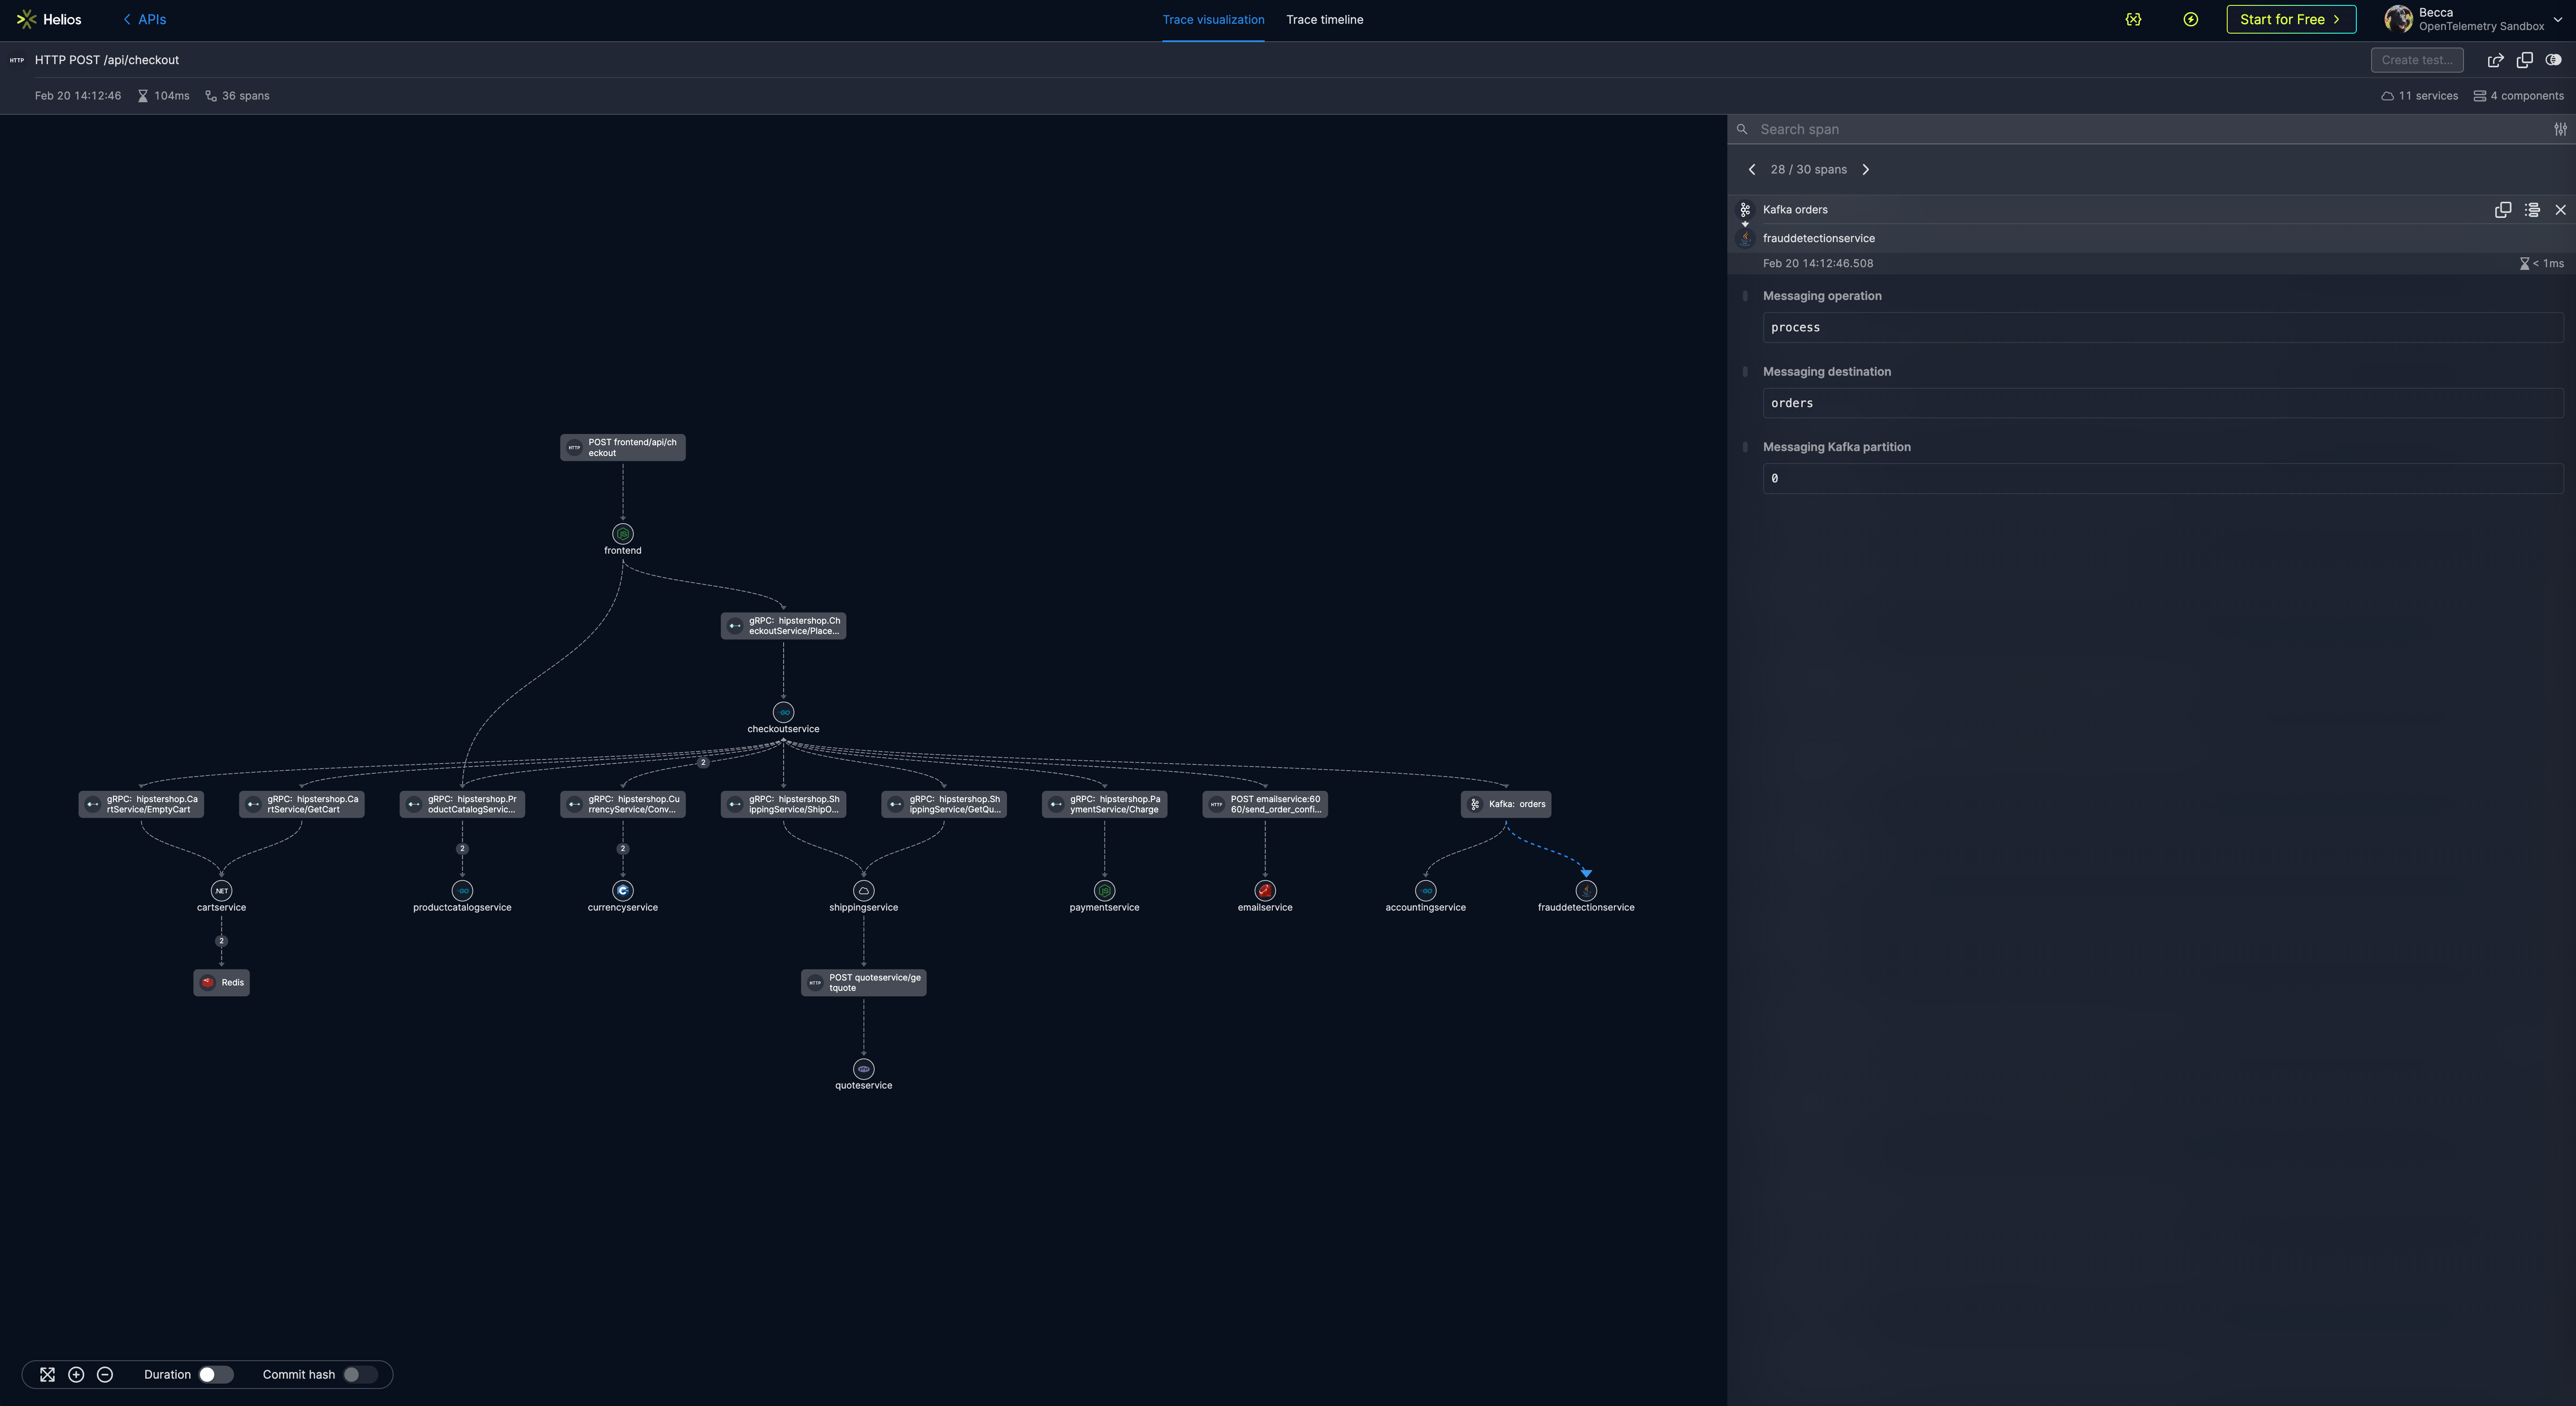Go to the previous span
The image size is (2576, 1406).
[x=1751, y=169]
